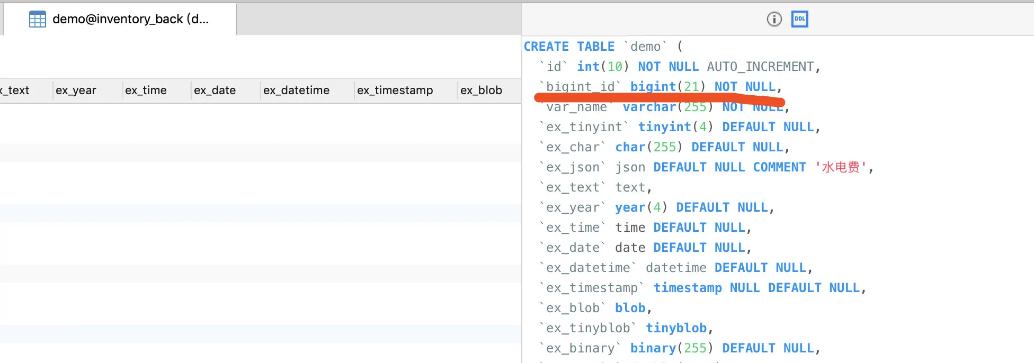This screenshot has width=1034, height=363.
Task: Click the `ex_datetime` datetime DDL line
Action: (676, 268)
